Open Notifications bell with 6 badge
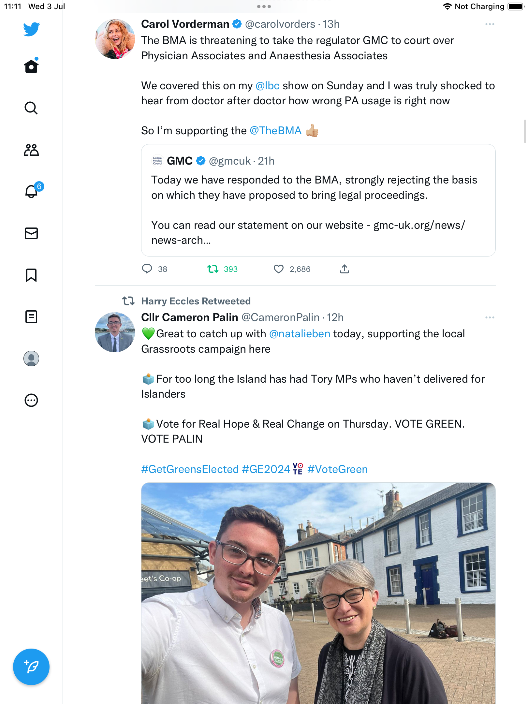The height and width of the screenshot is (704, 528). point(31,192)
